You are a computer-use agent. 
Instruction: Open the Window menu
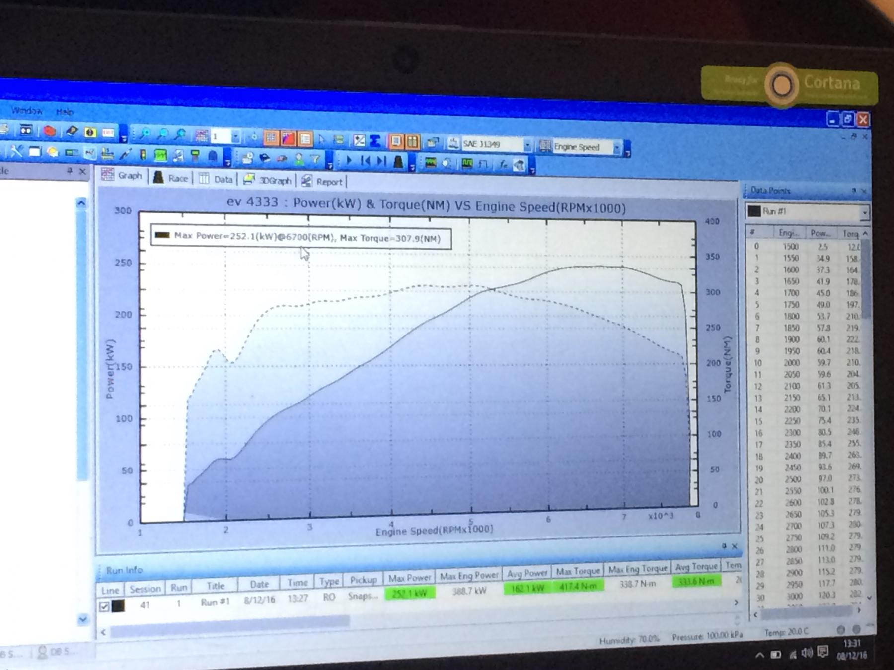tap(27, 110)
